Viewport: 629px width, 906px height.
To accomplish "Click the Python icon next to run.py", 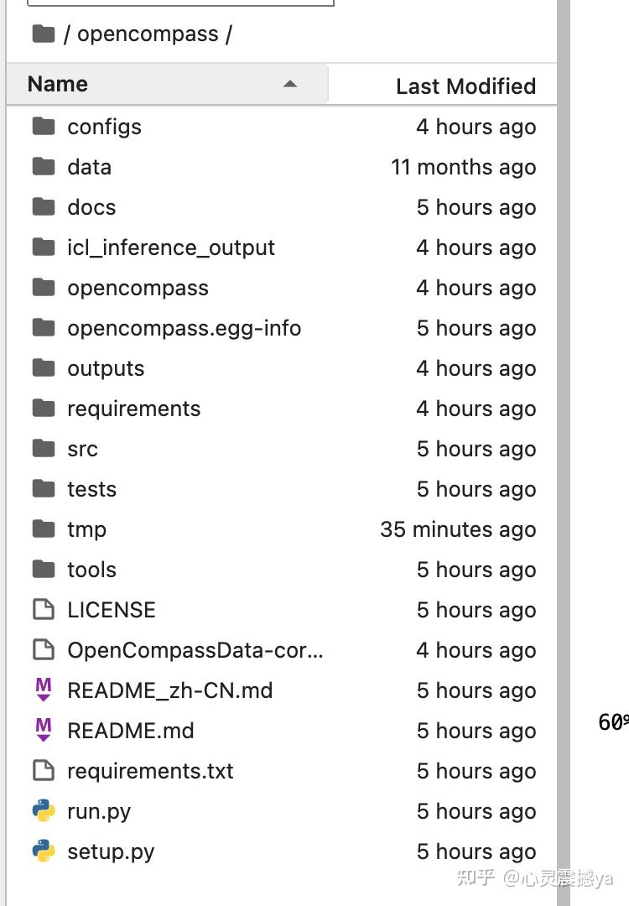I will point(44,810).
